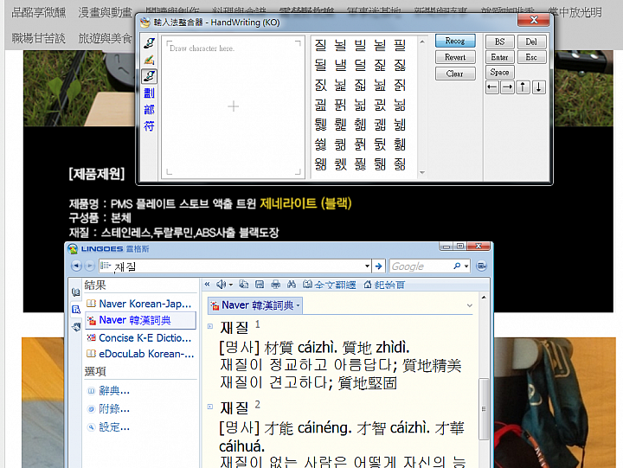The height and width of the screenshot is (468, 623).
Task: Click the Space key button
Action: click(x=500, y=73)
